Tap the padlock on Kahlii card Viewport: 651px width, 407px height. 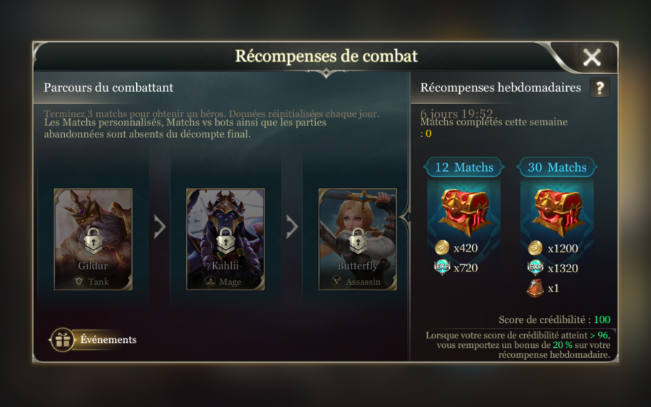225,240
